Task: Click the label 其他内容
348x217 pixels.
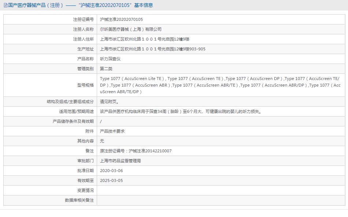Action: click(x=85, y=141)
